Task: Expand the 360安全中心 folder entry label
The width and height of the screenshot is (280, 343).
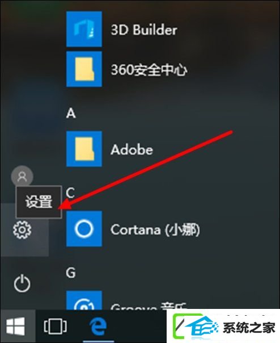Action: pos(149,70)
